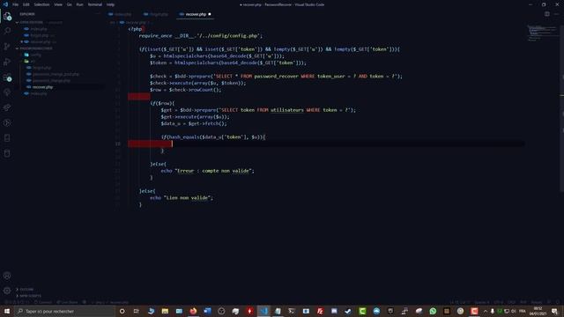Viewport: 564px width, 317px height.
Task: Open the editor More Actions menu
Action: pyautogui.click(x=556, y=14)
